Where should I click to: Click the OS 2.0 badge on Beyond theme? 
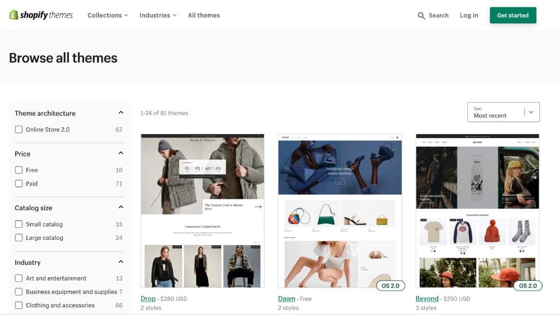point(527,285)
